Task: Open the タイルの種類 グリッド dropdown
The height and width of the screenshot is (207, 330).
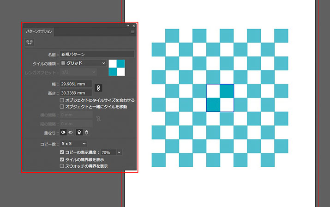Action: [83, 63]
